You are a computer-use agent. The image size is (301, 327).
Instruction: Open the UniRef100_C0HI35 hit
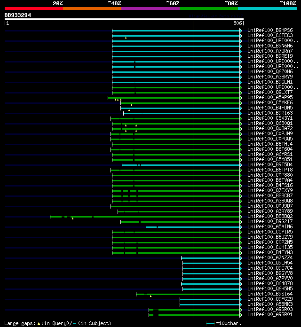pos(270,247)
